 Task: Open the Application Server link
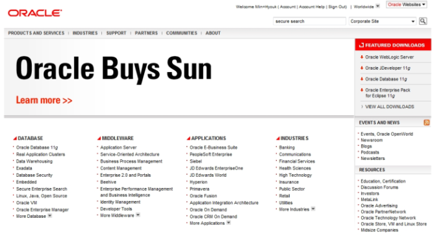point(118,148)
